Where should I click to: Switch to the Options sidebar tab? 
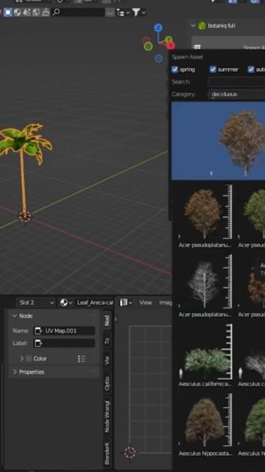tap(107, 383)
